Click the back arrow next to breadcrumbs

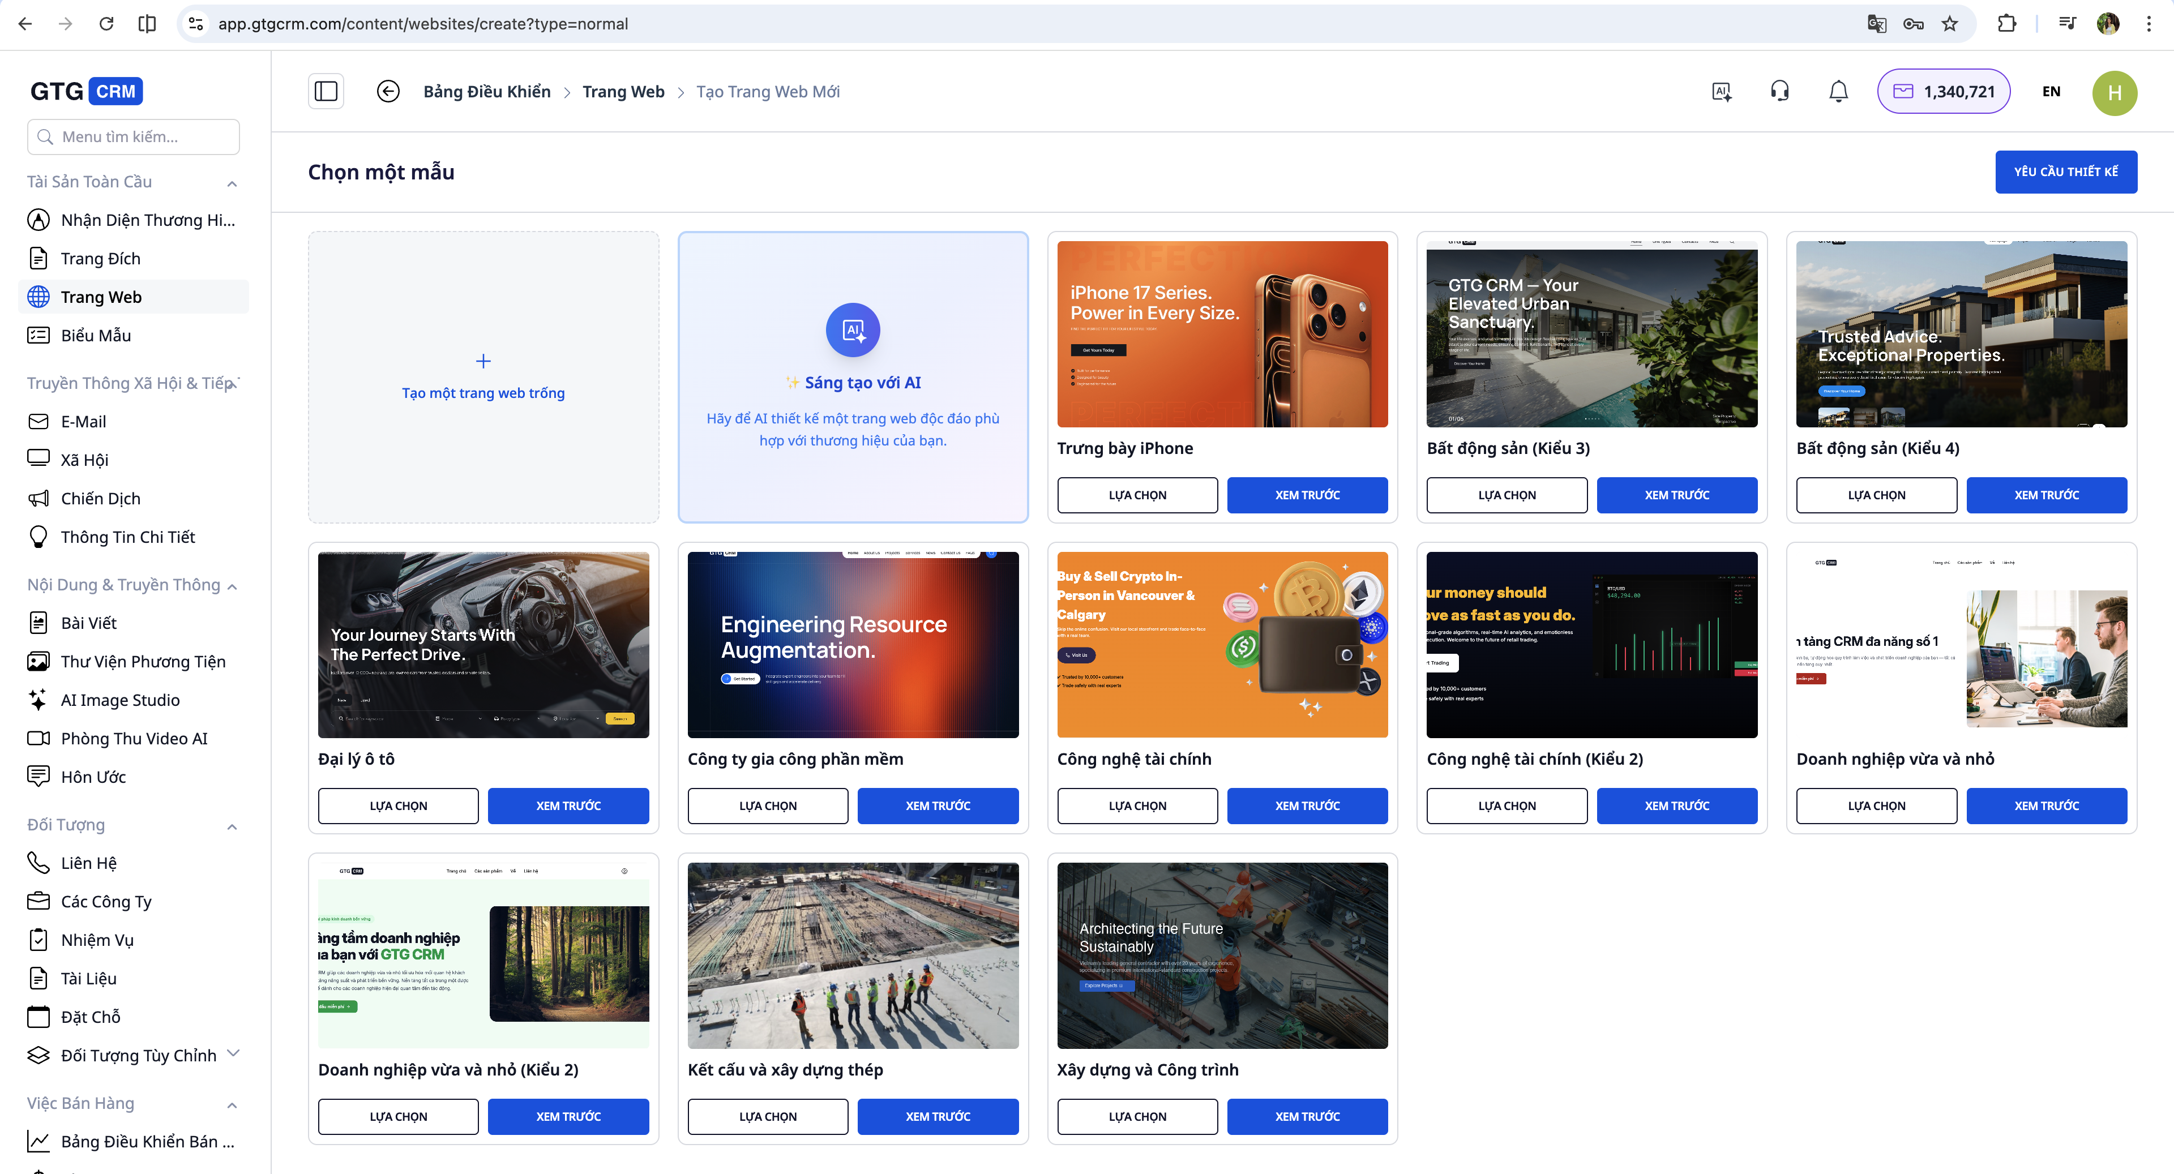[x=388, y=91]
